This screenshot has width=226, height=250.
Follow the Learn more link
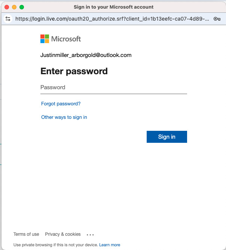click(x=110, y=245)
